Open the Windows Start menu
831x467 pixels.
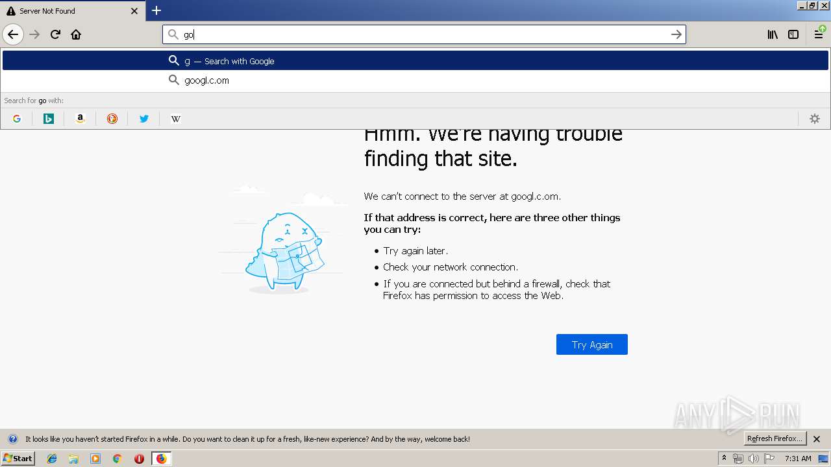click(x=18, y=459)
